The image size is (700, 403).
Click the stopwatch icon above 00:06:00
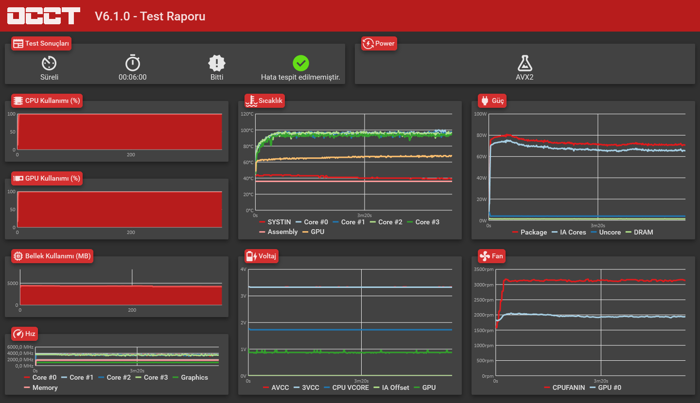[133, 63]
